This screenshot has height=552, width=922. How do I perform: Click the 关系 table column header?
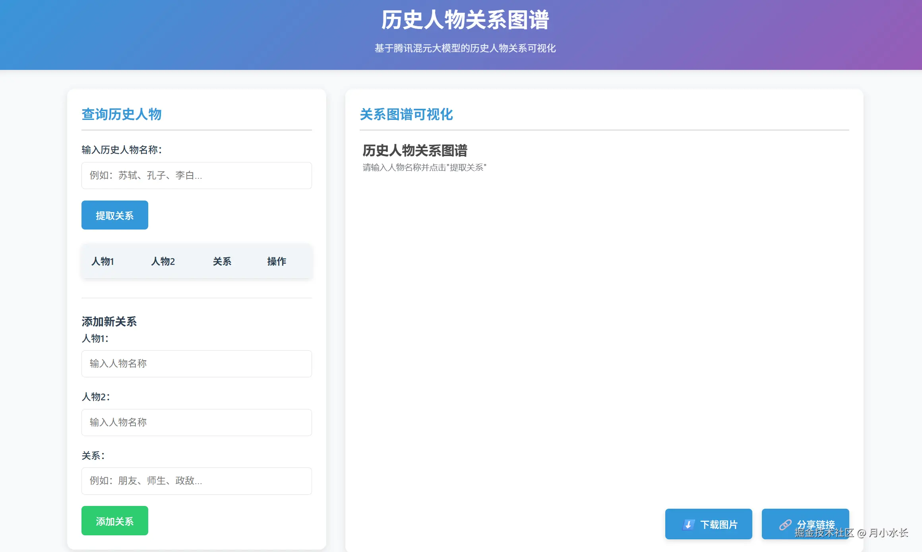[222, 261]
